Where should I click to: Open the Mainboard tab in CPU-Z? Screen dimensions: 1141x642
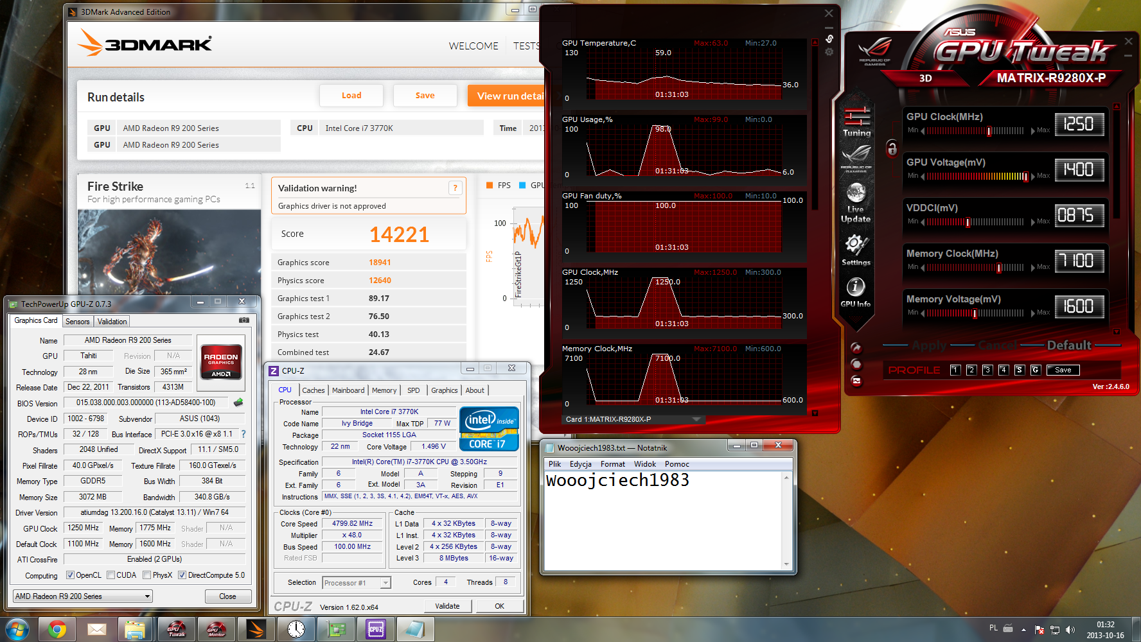[x=348, y=390]
